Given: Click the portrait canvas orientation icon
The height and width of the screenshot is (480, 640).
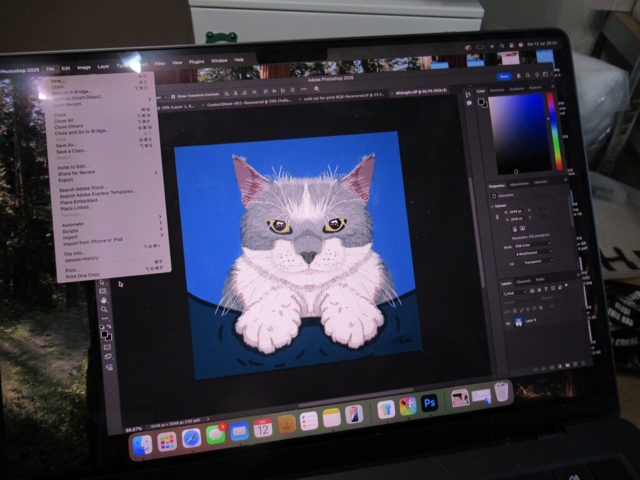Looking at the screenshot, I should click(515, 229).
